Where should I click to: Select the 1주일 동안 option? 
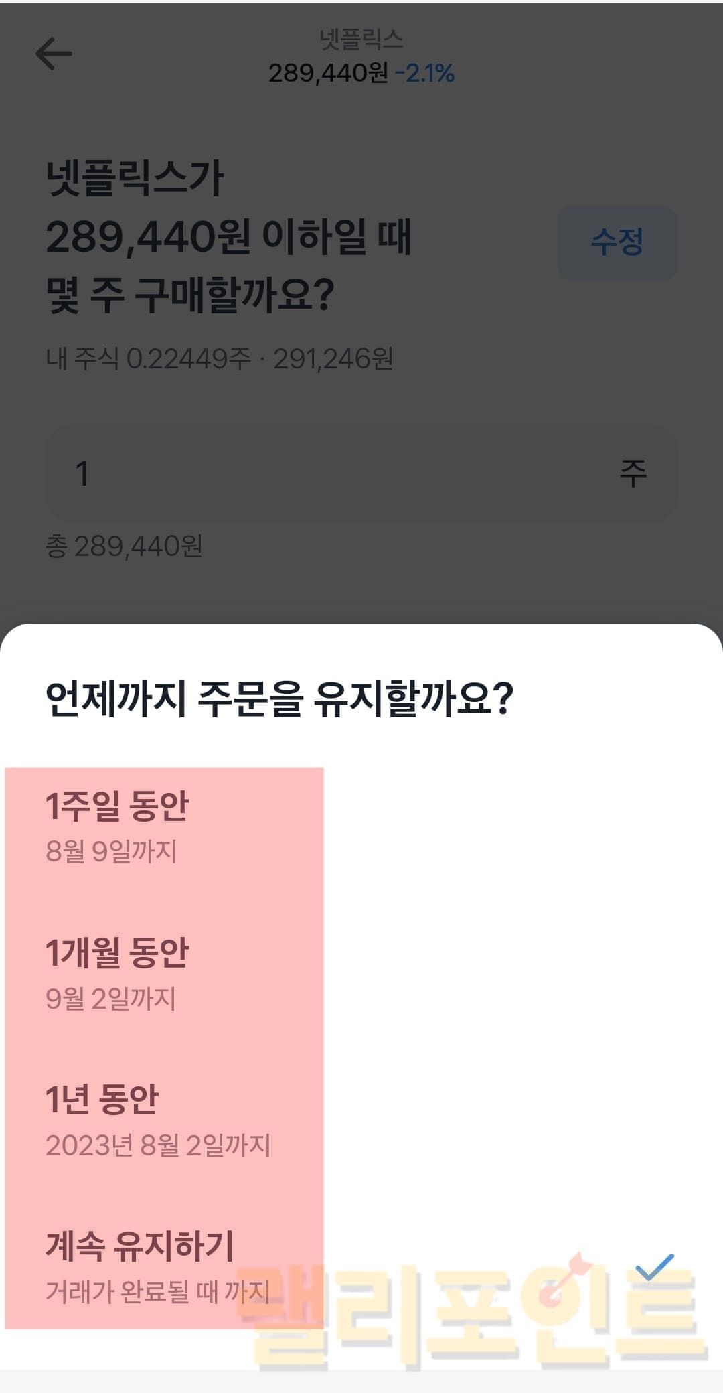(x=117, y=806)
